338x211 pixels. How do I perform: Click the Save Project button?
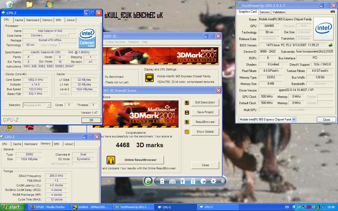tap(205, 112)
